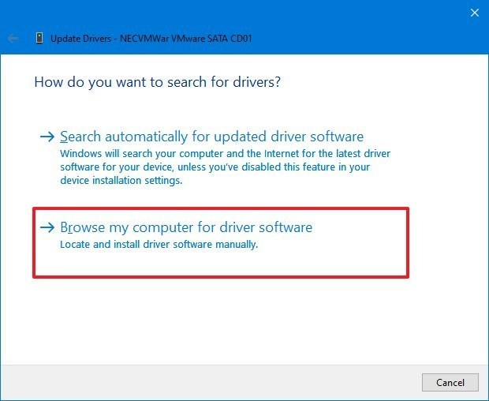This screenshot has width=489, height=401.
Task: Click the back arrow in title bar
Action: (13, 38)
